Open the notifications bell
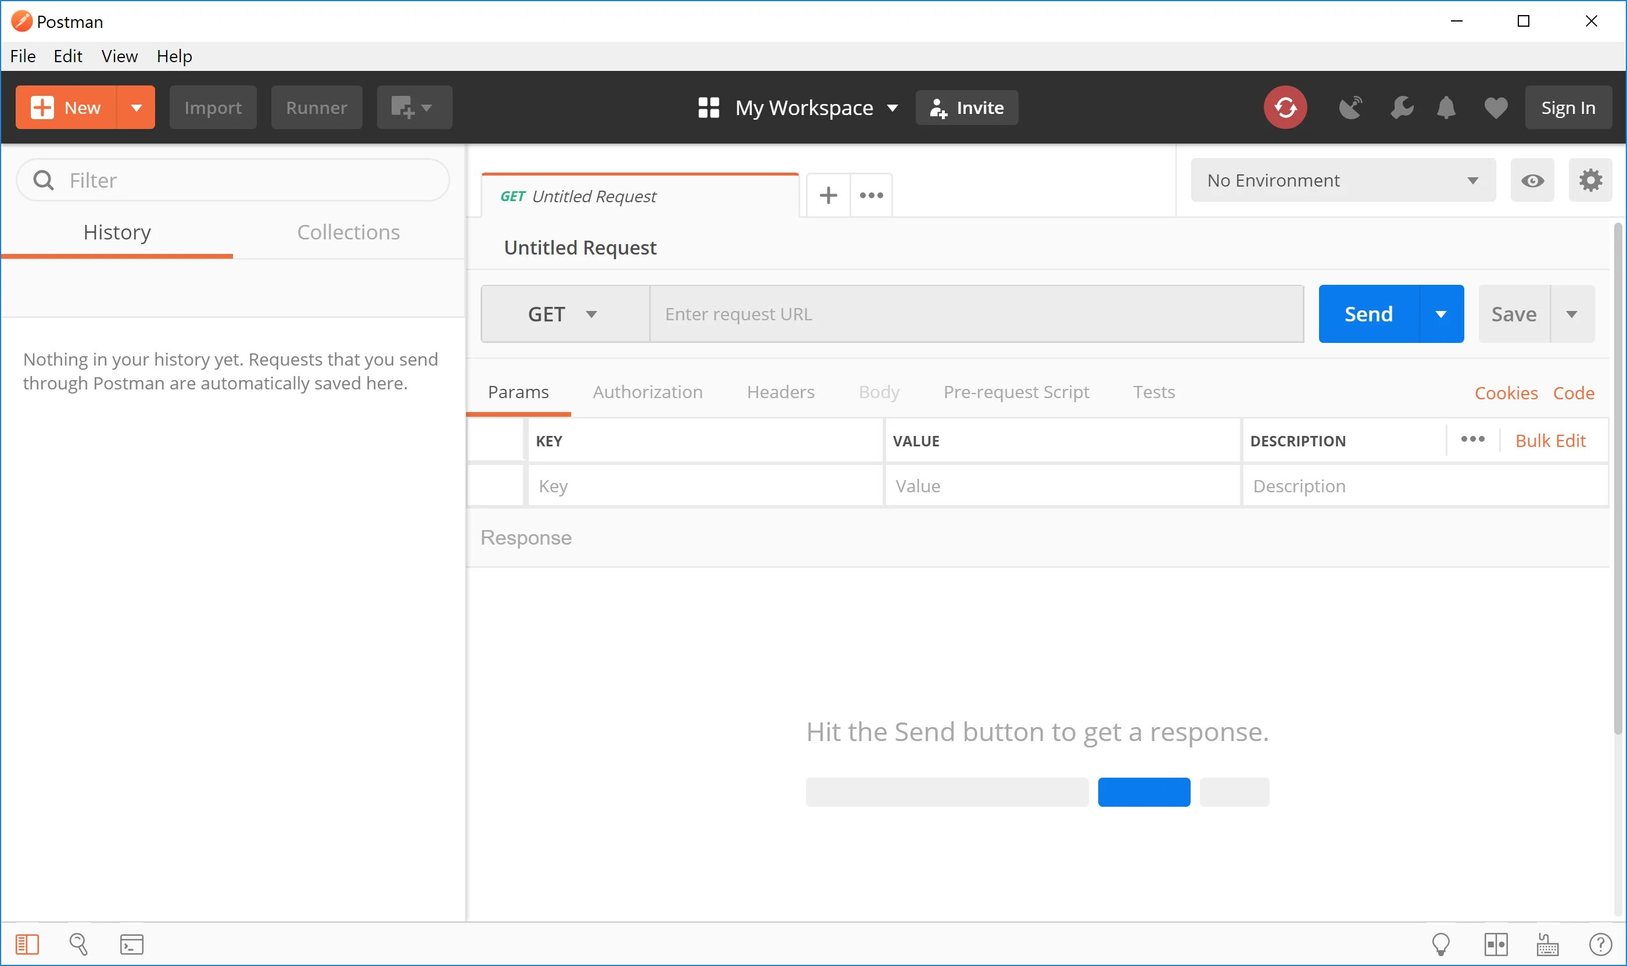This screenshot has width=1627, height=966. tap(1446, 108)
